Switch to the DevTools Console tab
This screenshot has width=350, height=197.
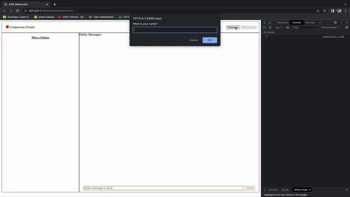point(296,22)
